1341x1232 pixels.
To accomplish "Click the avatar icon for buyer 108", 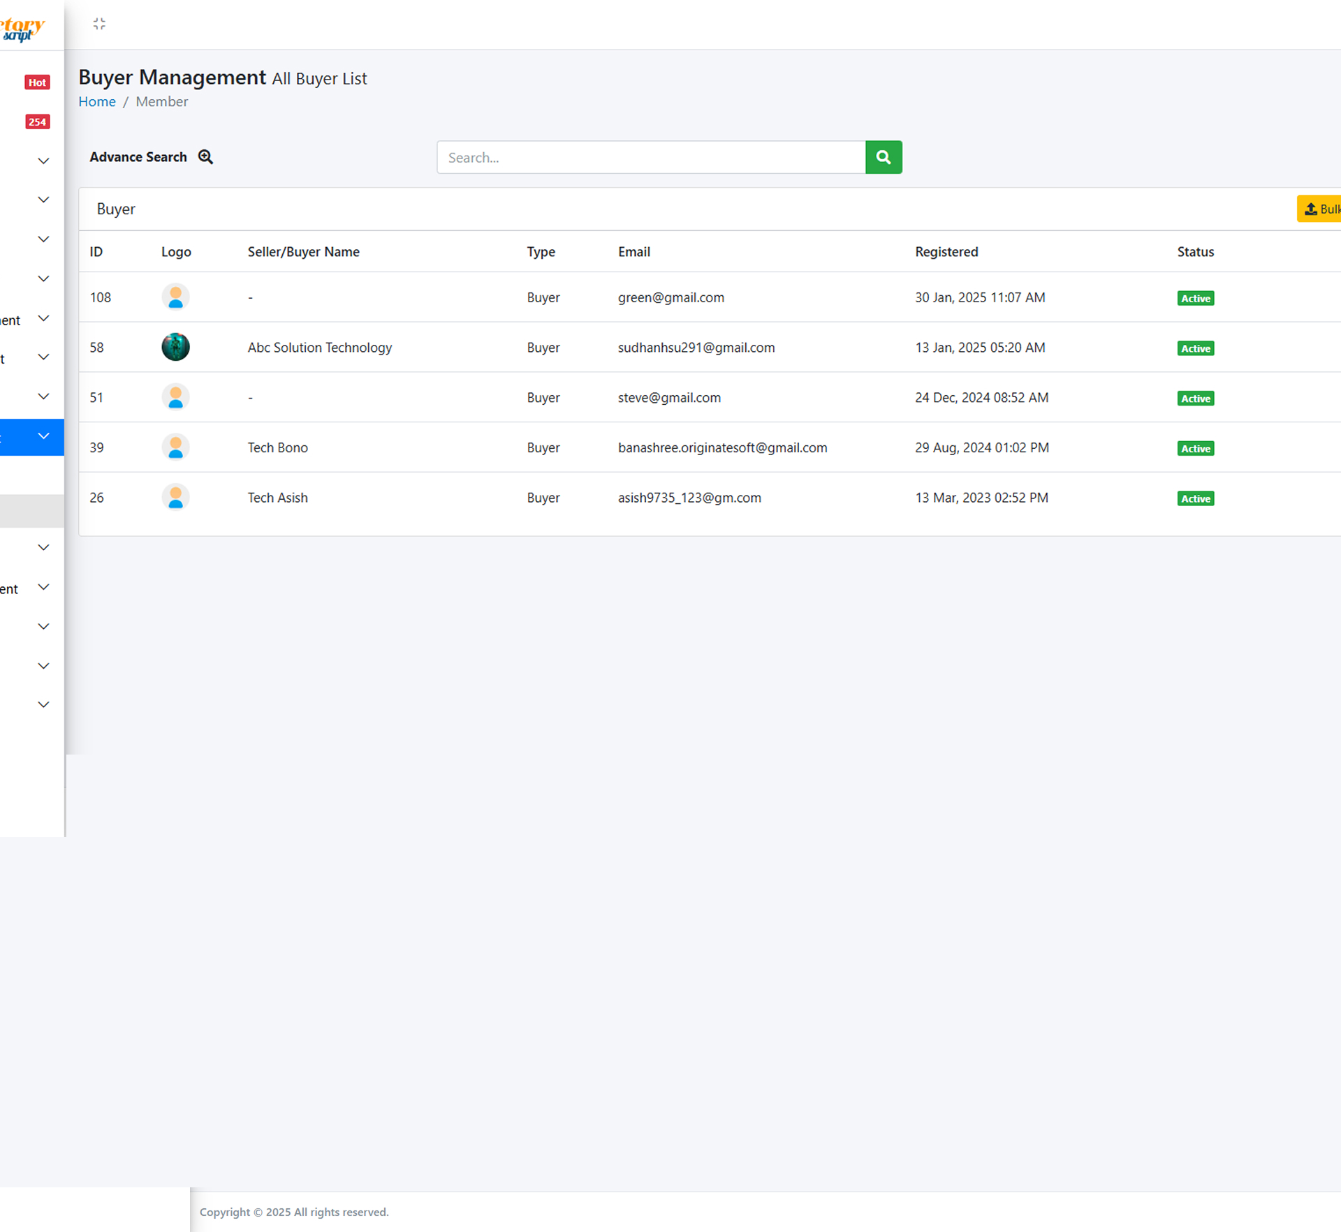I will (x=175, y=297).
